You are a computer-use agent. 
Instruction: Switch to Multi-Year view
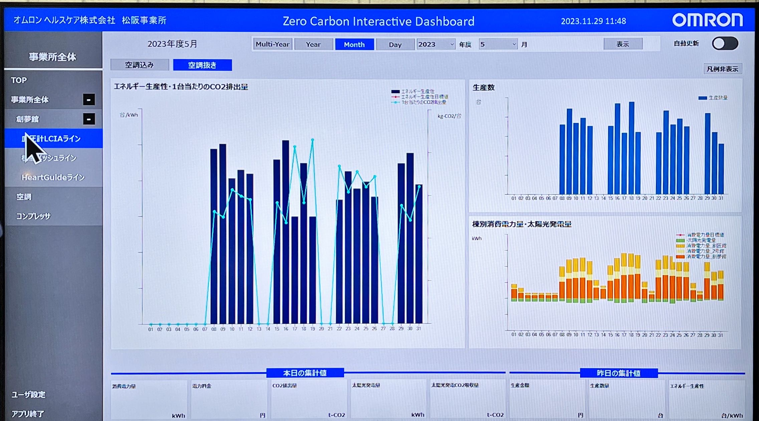click(272, 44)
